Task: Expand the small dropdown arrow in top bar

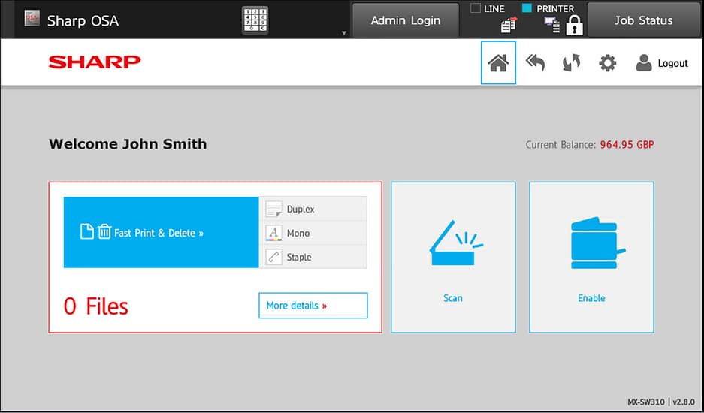Action: [x=344, y=33]
